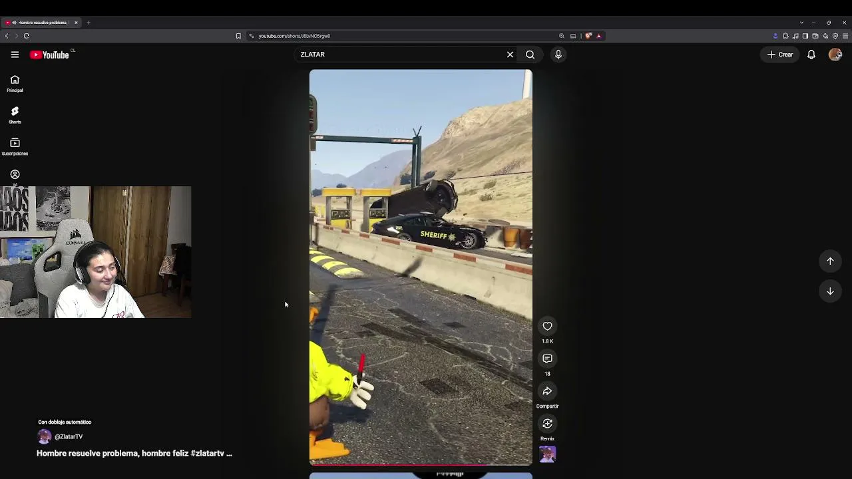The width and height of the screenshot is (852, 479).
Task: Expand the tab search dropdown arrow
Action: (801, 23)
